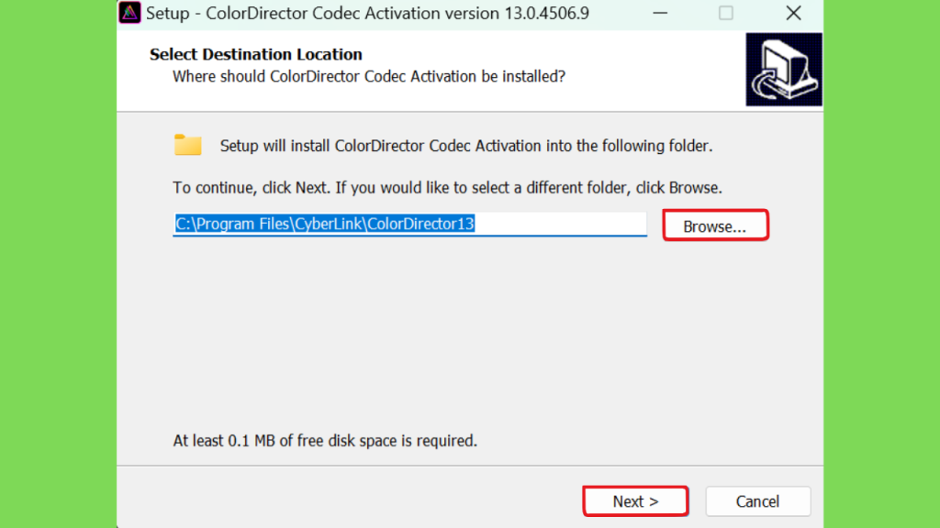Continue with the Next > button
940x528 pixels.
635,501
